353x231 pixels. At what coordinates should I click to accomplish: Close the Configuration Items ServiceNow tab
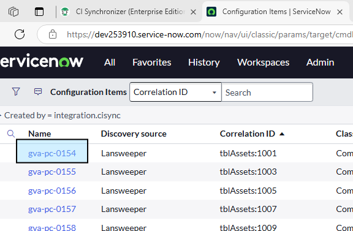pyautogui.click(x=340, y=12)
